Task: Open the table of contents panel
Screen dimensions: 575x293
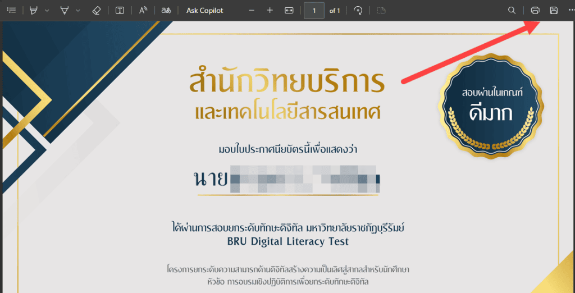Action: coord(12,11)
